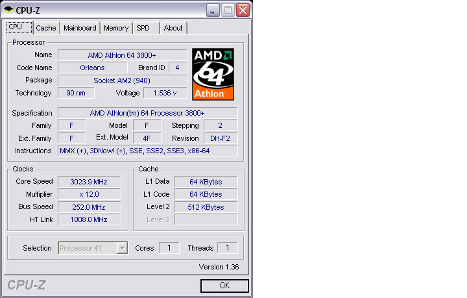Viewport: 467px width, 298px height.
Task: Click the Ext. Model value 4F
Action: click(147, 138)
